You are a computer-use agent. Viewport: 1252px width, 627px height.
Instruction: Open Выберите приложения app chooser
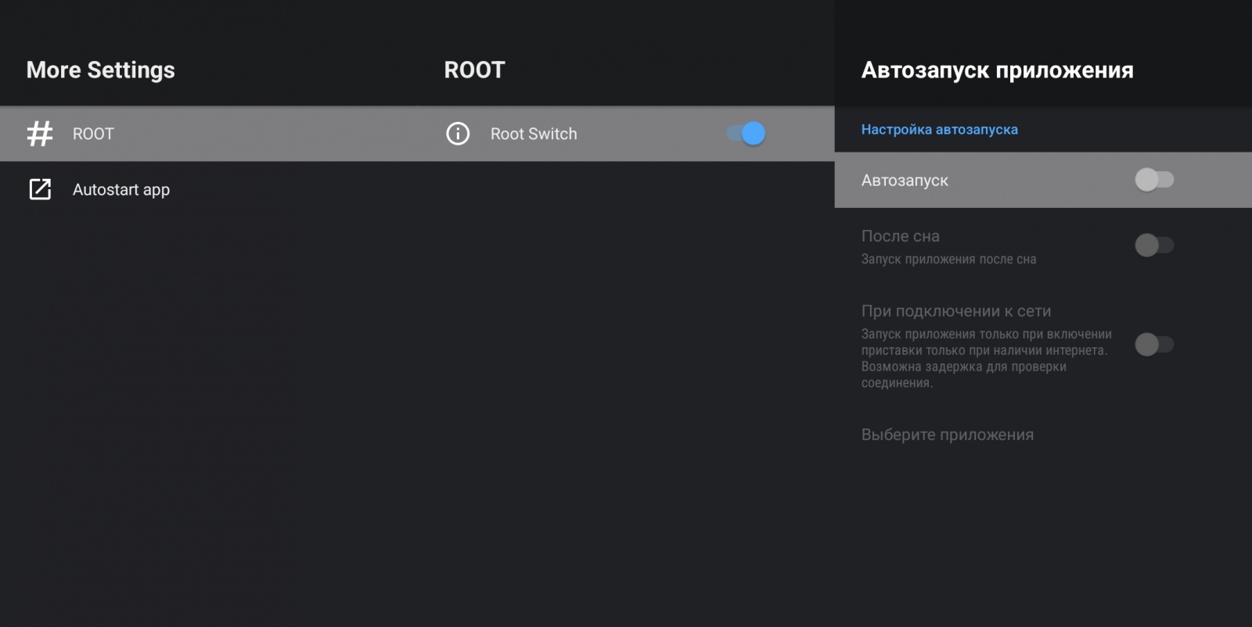[x=947, y=435]
